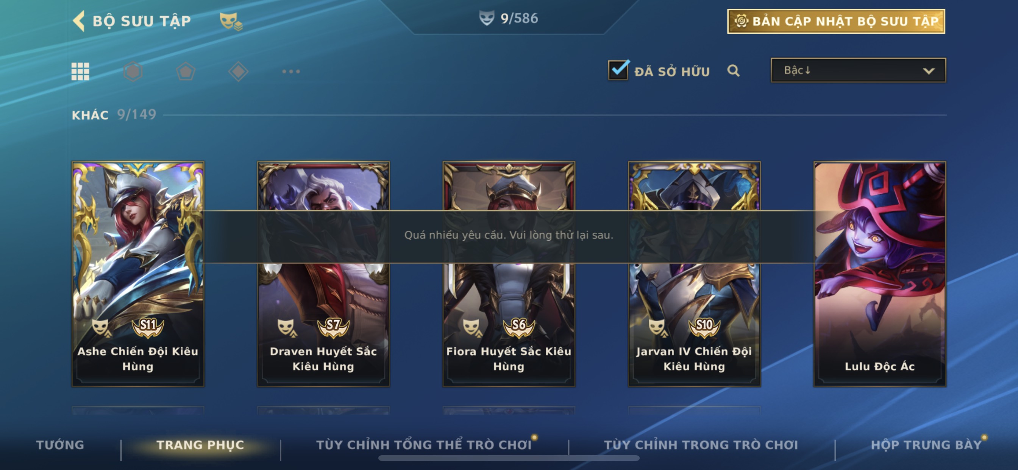Click the 9/586 skin counter
This screenshot has height=470, width=1018.
pyautogui.click(x=509, y=18)
